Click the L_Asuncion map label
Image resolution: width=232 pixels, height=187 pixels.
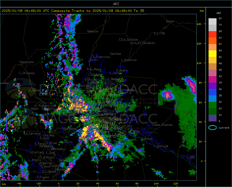click(129, 60)
